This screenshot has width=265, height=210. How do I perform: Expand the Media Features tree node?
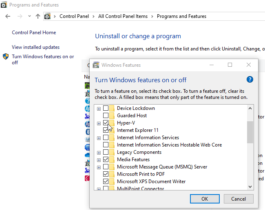[x=99, y=160]
